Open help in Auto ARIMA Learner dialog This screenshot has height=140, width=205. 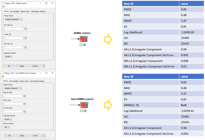44,135
